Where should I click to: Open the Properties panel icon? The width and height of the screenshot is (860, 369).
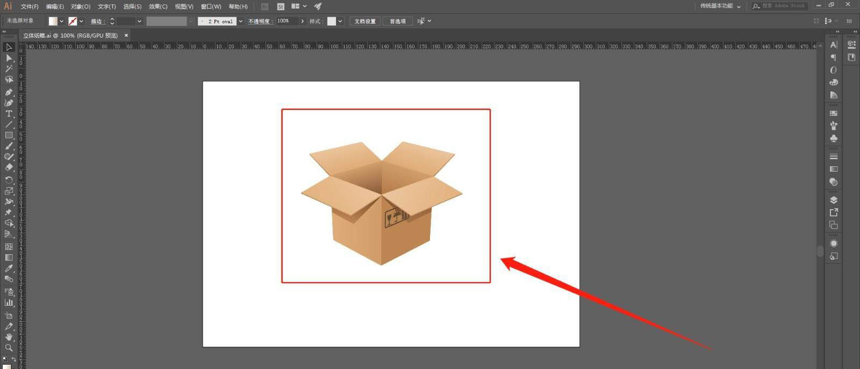(851, 45)
